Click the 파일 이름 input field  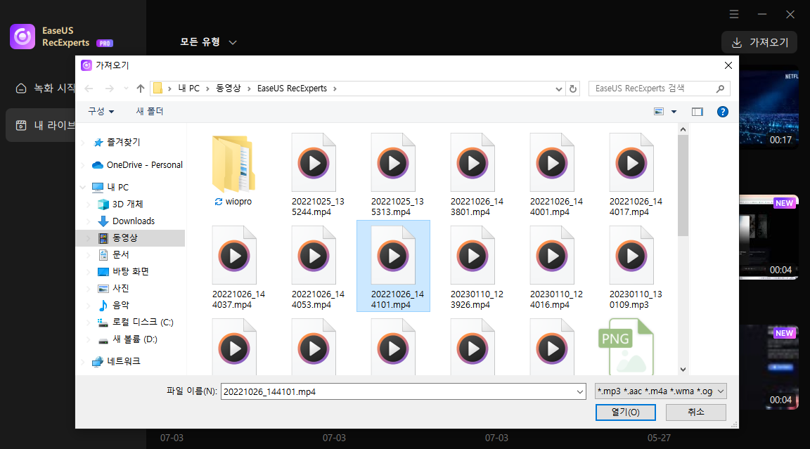click(x=401, y=391)
